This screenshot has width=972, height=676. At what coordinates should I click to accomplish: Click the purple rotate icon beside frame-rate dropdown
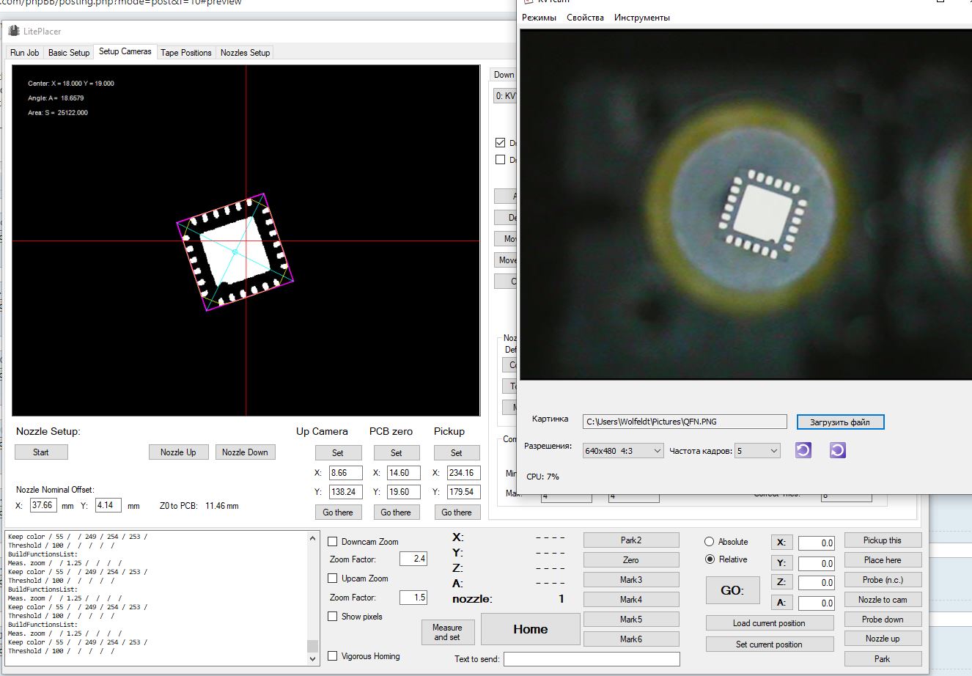[x=803, y=450]
